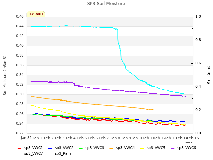This screenshot has width=213, height=160.
Task: Click the 0.28 soil moisture axis value
Action: coord(20,104)
